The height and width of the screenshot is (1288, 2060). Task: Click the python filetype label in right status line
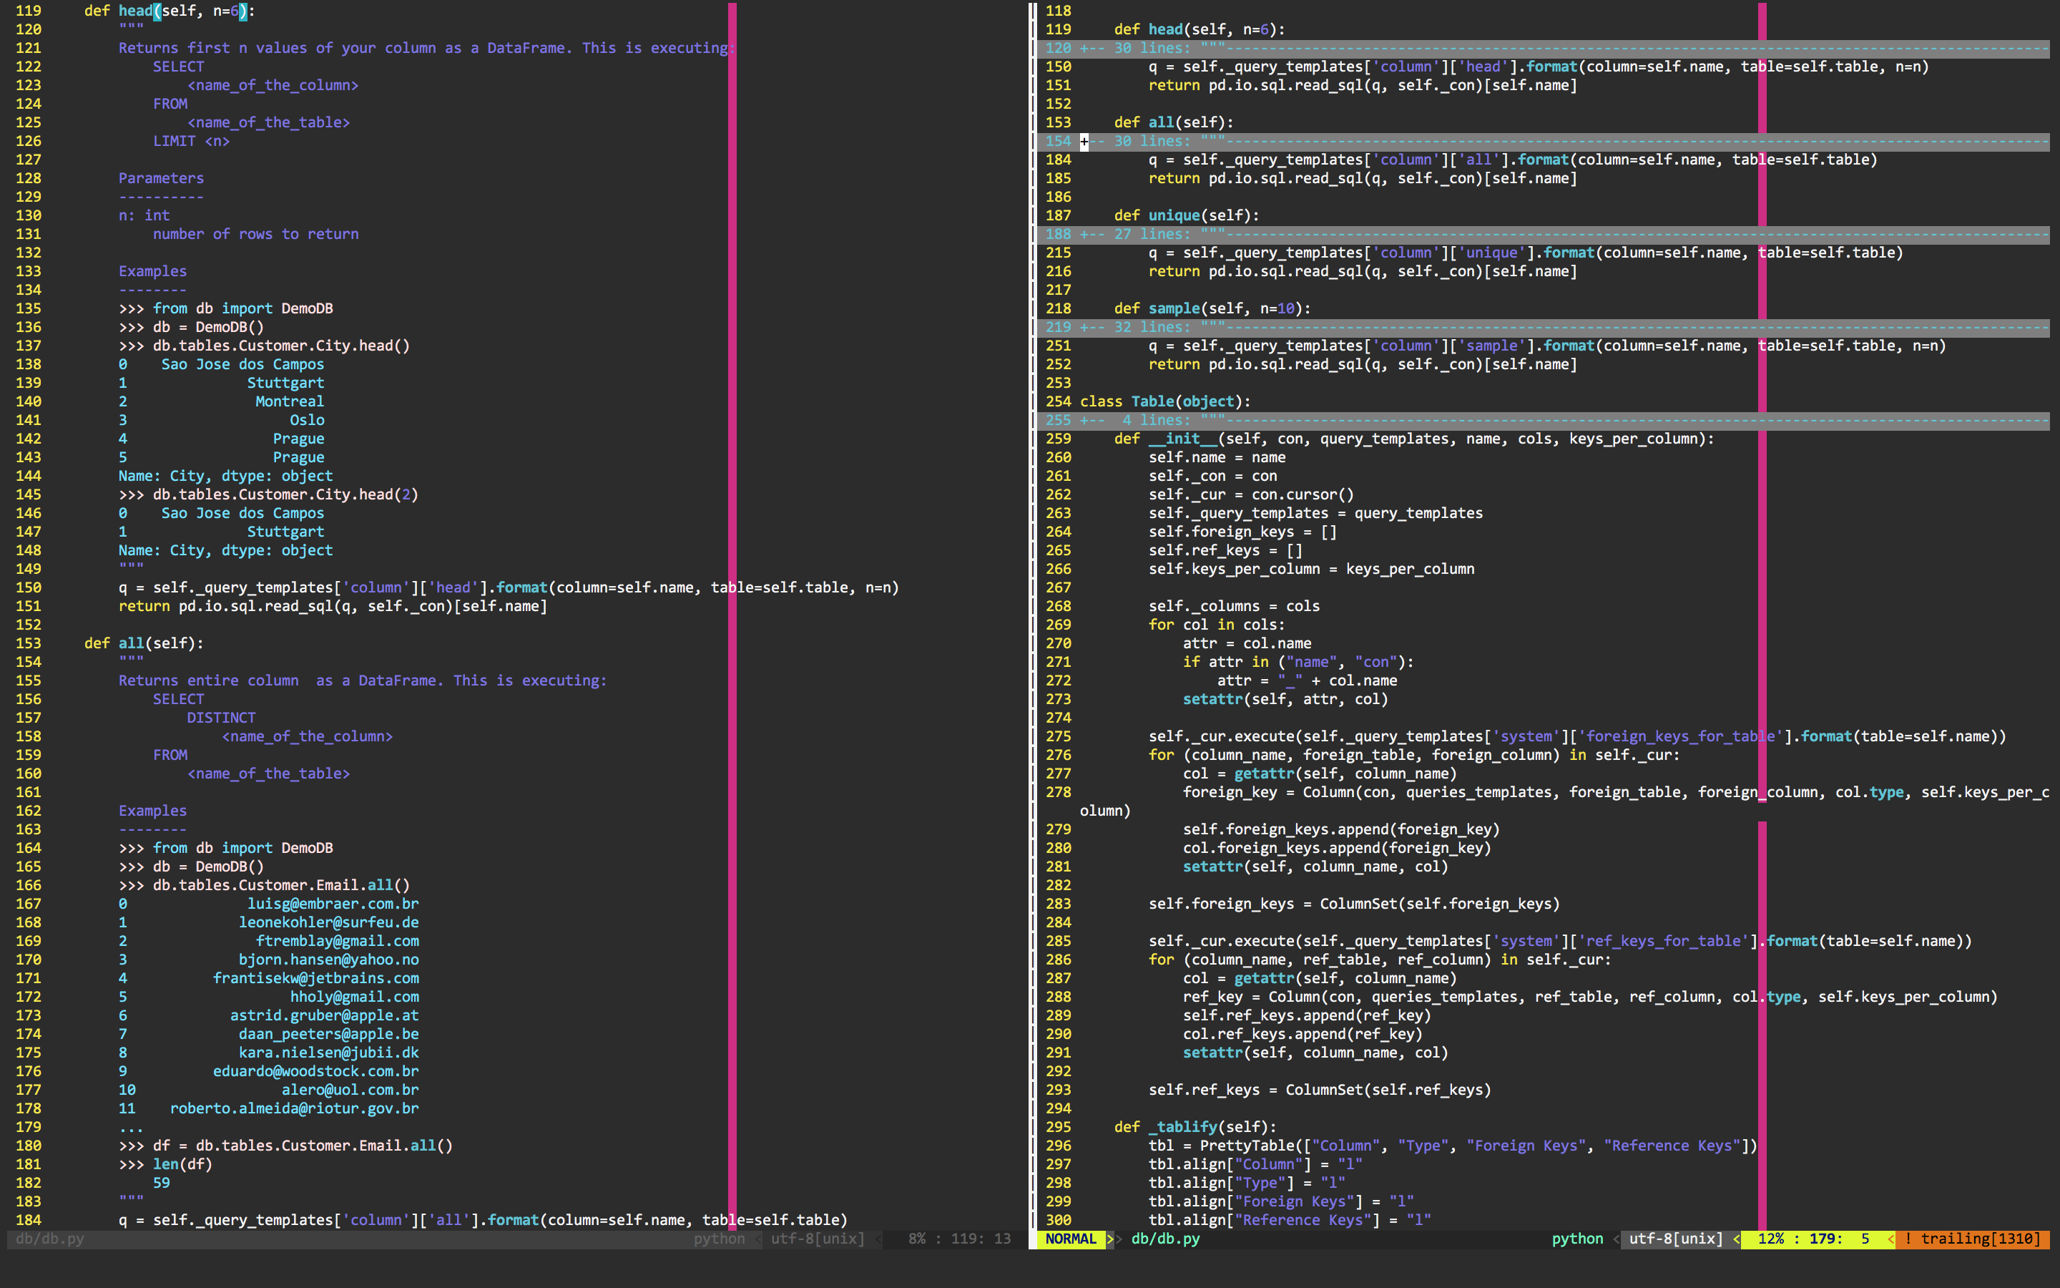pyautogui.click(x=1576, y=1239)
